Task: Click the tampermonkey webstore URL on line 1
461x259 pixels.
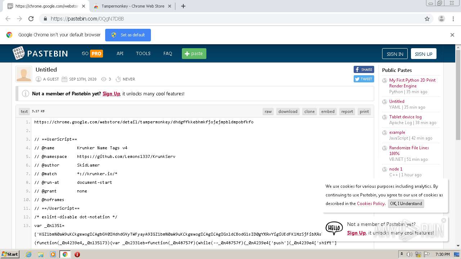Action: [x=144, y=122]
